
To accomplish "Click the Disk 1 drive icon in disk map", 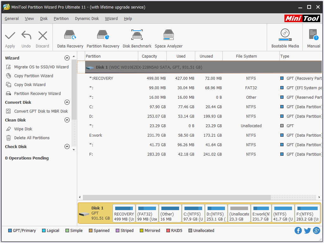I will click(84, 214).
